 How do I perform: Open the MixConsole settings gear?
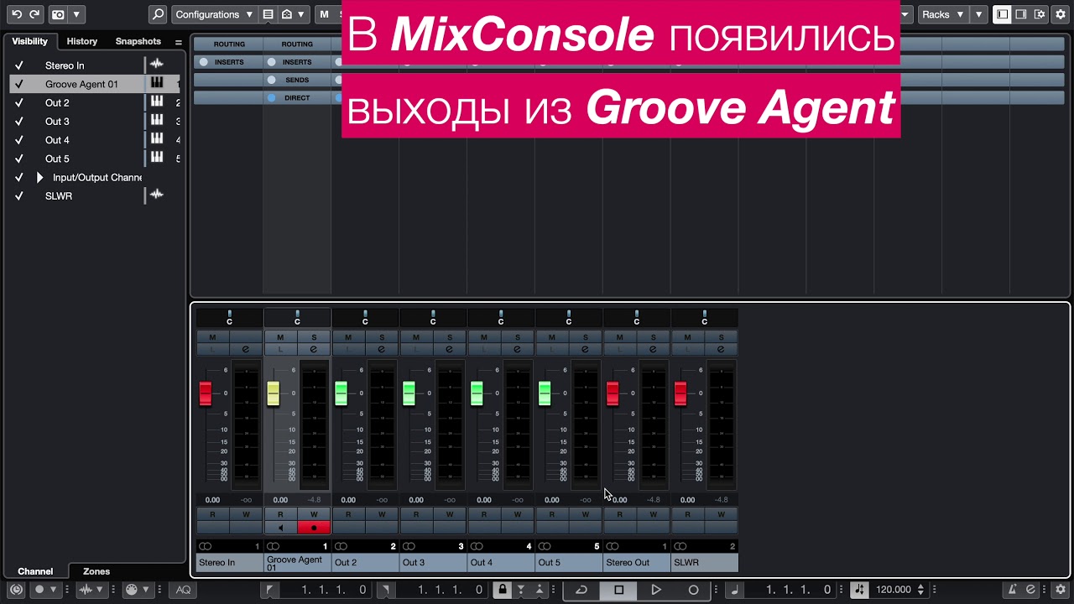1061,14
